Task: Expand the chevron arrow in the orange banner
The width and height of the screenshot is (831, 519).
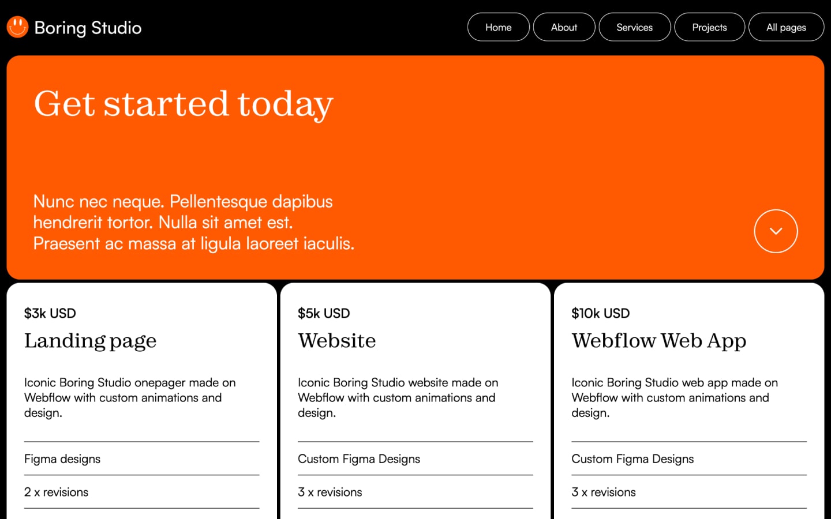Action: point(776,231)
